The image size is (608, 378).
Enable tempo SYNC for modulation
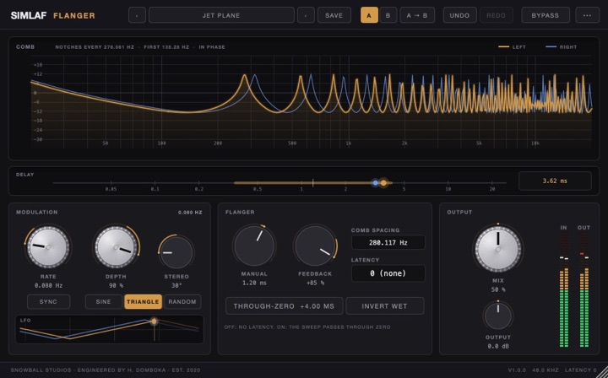(x=48, y=302)
